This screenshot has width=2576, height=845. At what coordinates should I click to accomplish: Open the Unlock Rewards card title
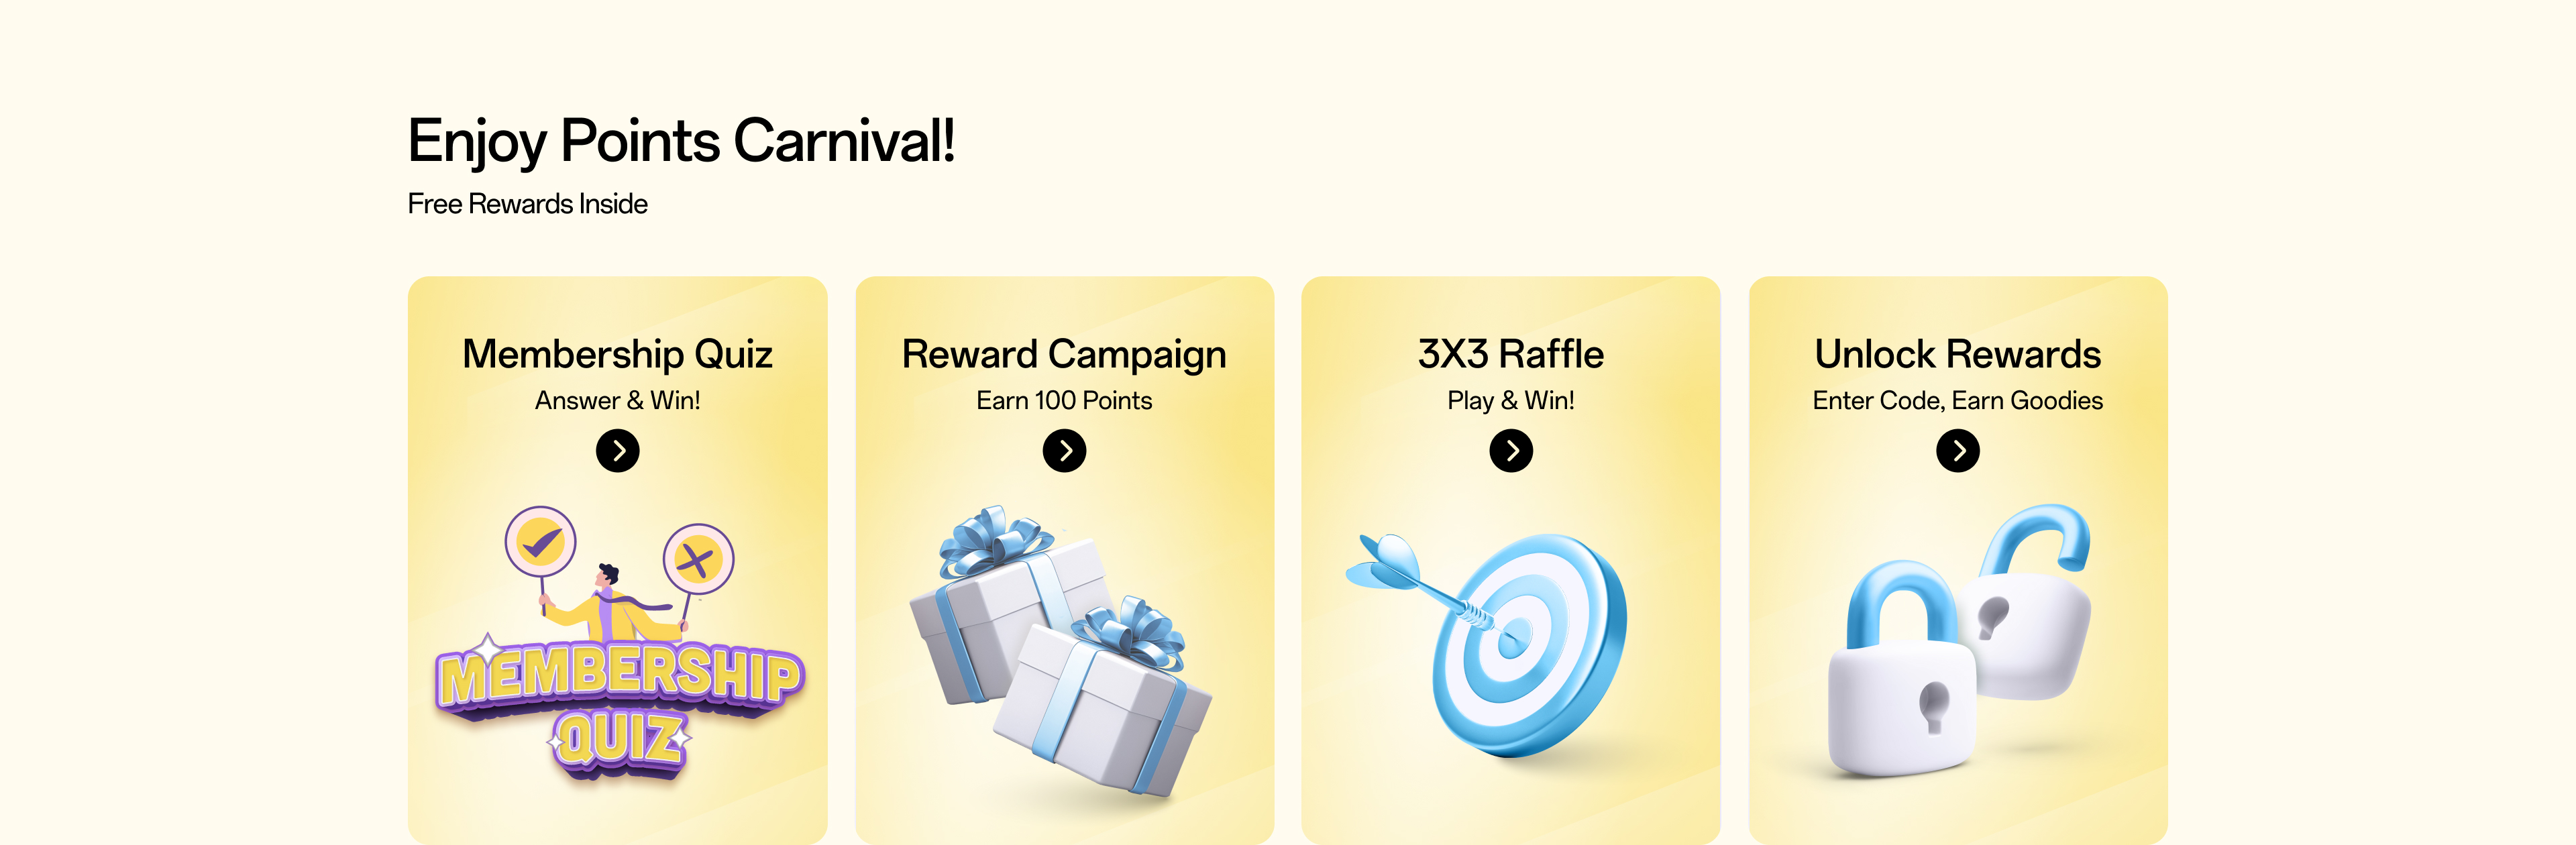coord(1958,355)
